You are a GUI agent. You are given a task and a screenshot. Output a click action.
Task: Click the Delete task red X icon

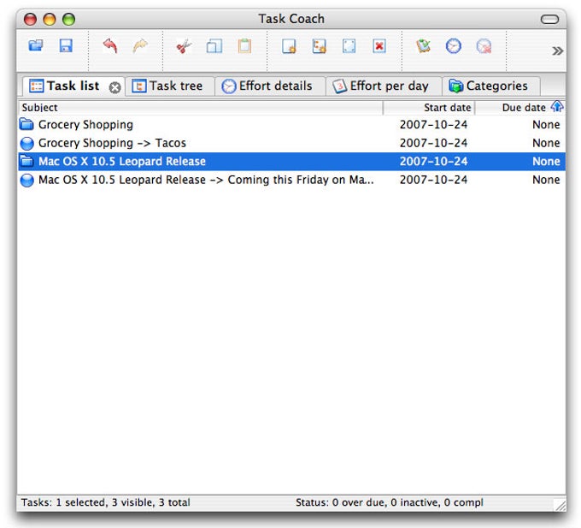(379, 46)
